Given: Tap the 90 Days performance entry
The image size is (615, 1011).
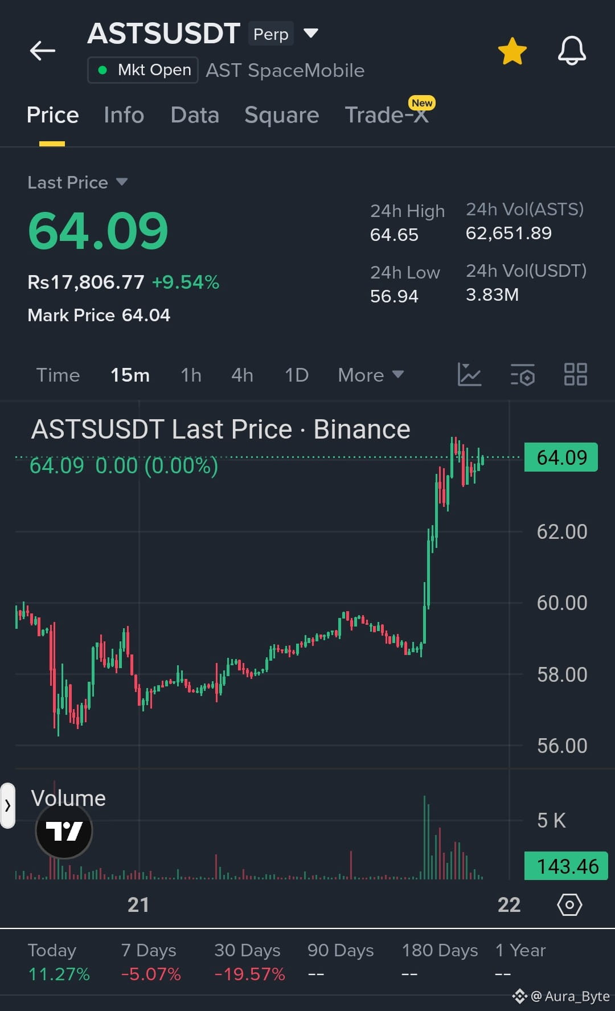Looking at the screenshot, I should (341, 962).
